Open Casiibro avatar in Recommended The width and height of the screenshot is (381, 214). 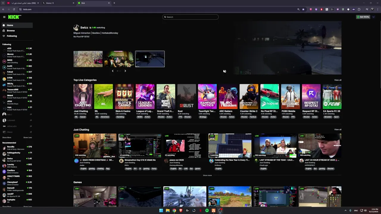(4, 171)
